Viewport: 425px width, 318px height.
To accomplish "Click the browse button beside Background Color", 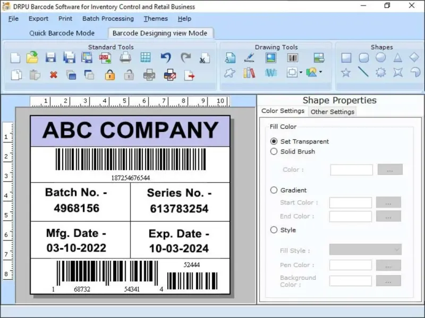I will 388,281.
